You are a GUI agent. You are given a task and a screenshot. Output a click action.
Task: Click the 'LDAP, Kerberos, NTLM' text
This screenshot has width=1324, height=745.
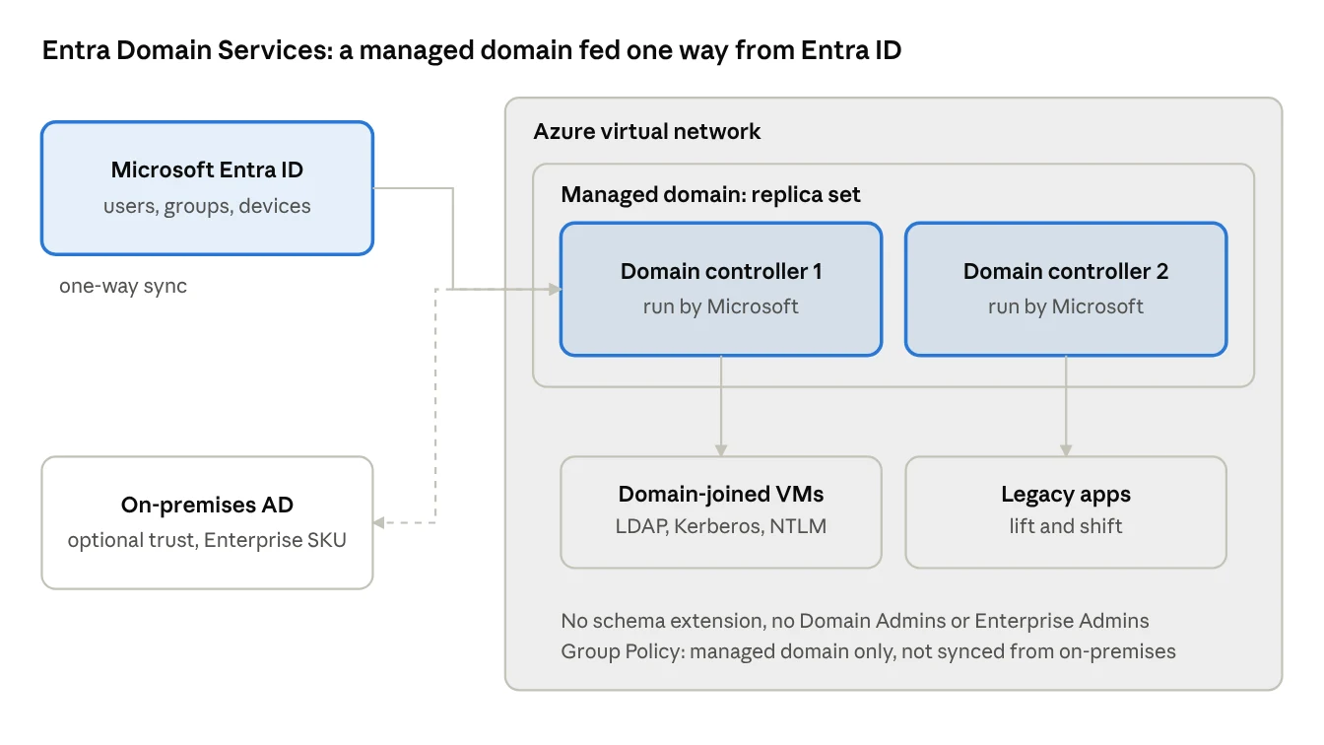[721, 526]
